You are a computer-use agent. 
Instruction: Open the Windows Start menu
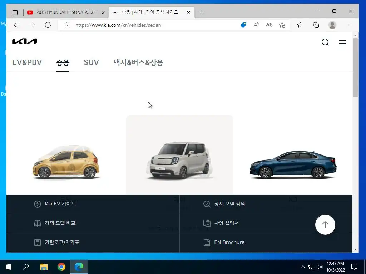(9, 267)
